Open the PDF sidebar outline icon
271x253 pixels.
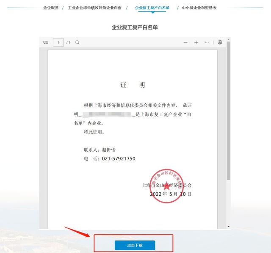point(46,42)
